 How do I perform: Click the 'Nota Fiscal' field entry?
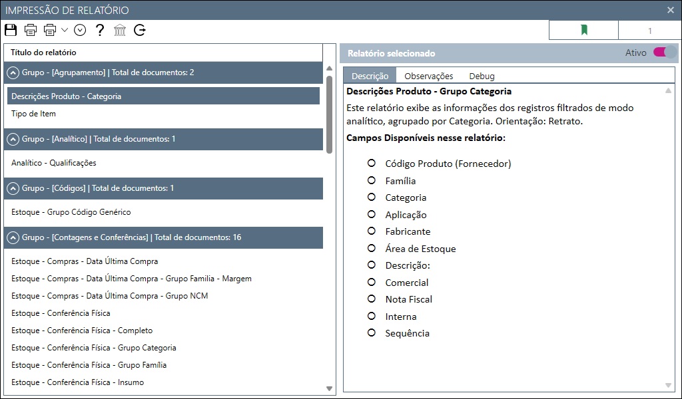(409, 299)
